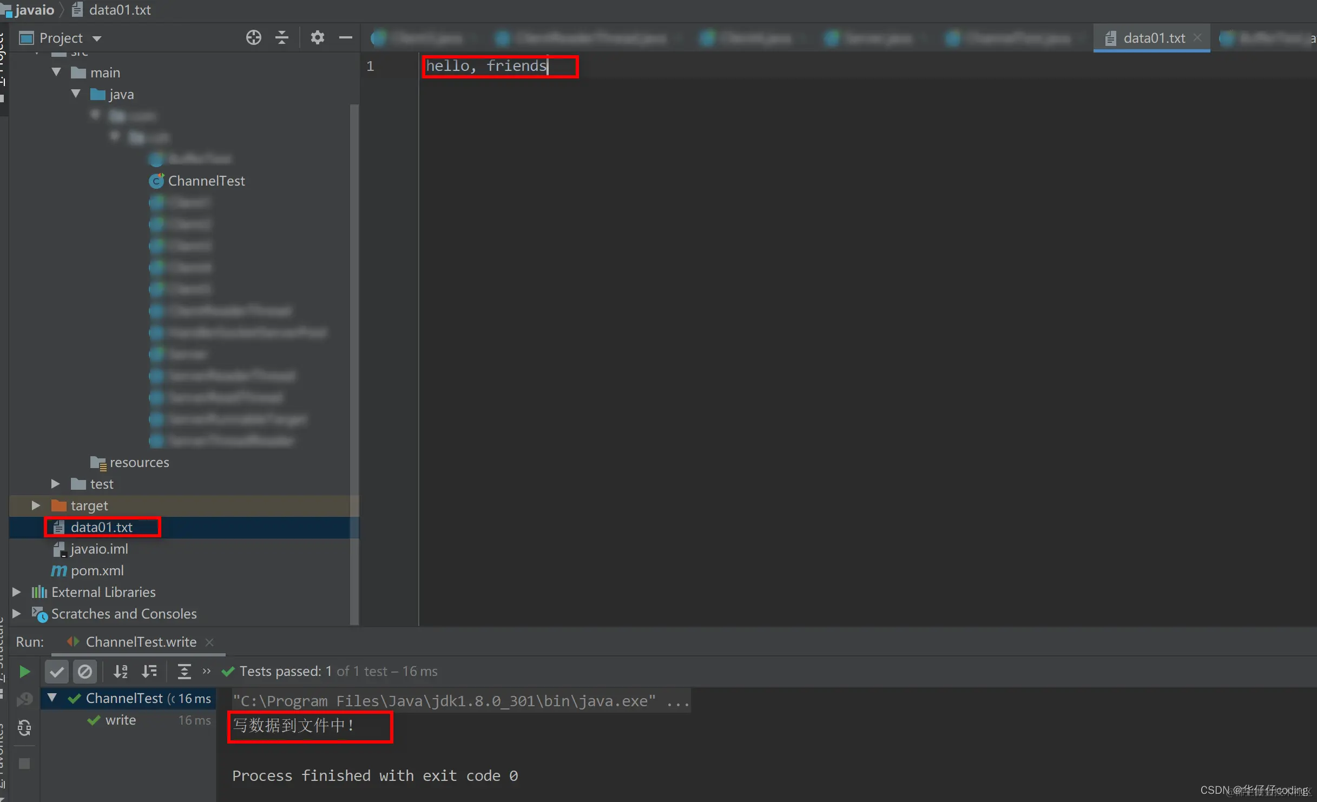Click the Collapse All icon in Project panel
This screenshot has height=802, width=1317.
(282, 38)
